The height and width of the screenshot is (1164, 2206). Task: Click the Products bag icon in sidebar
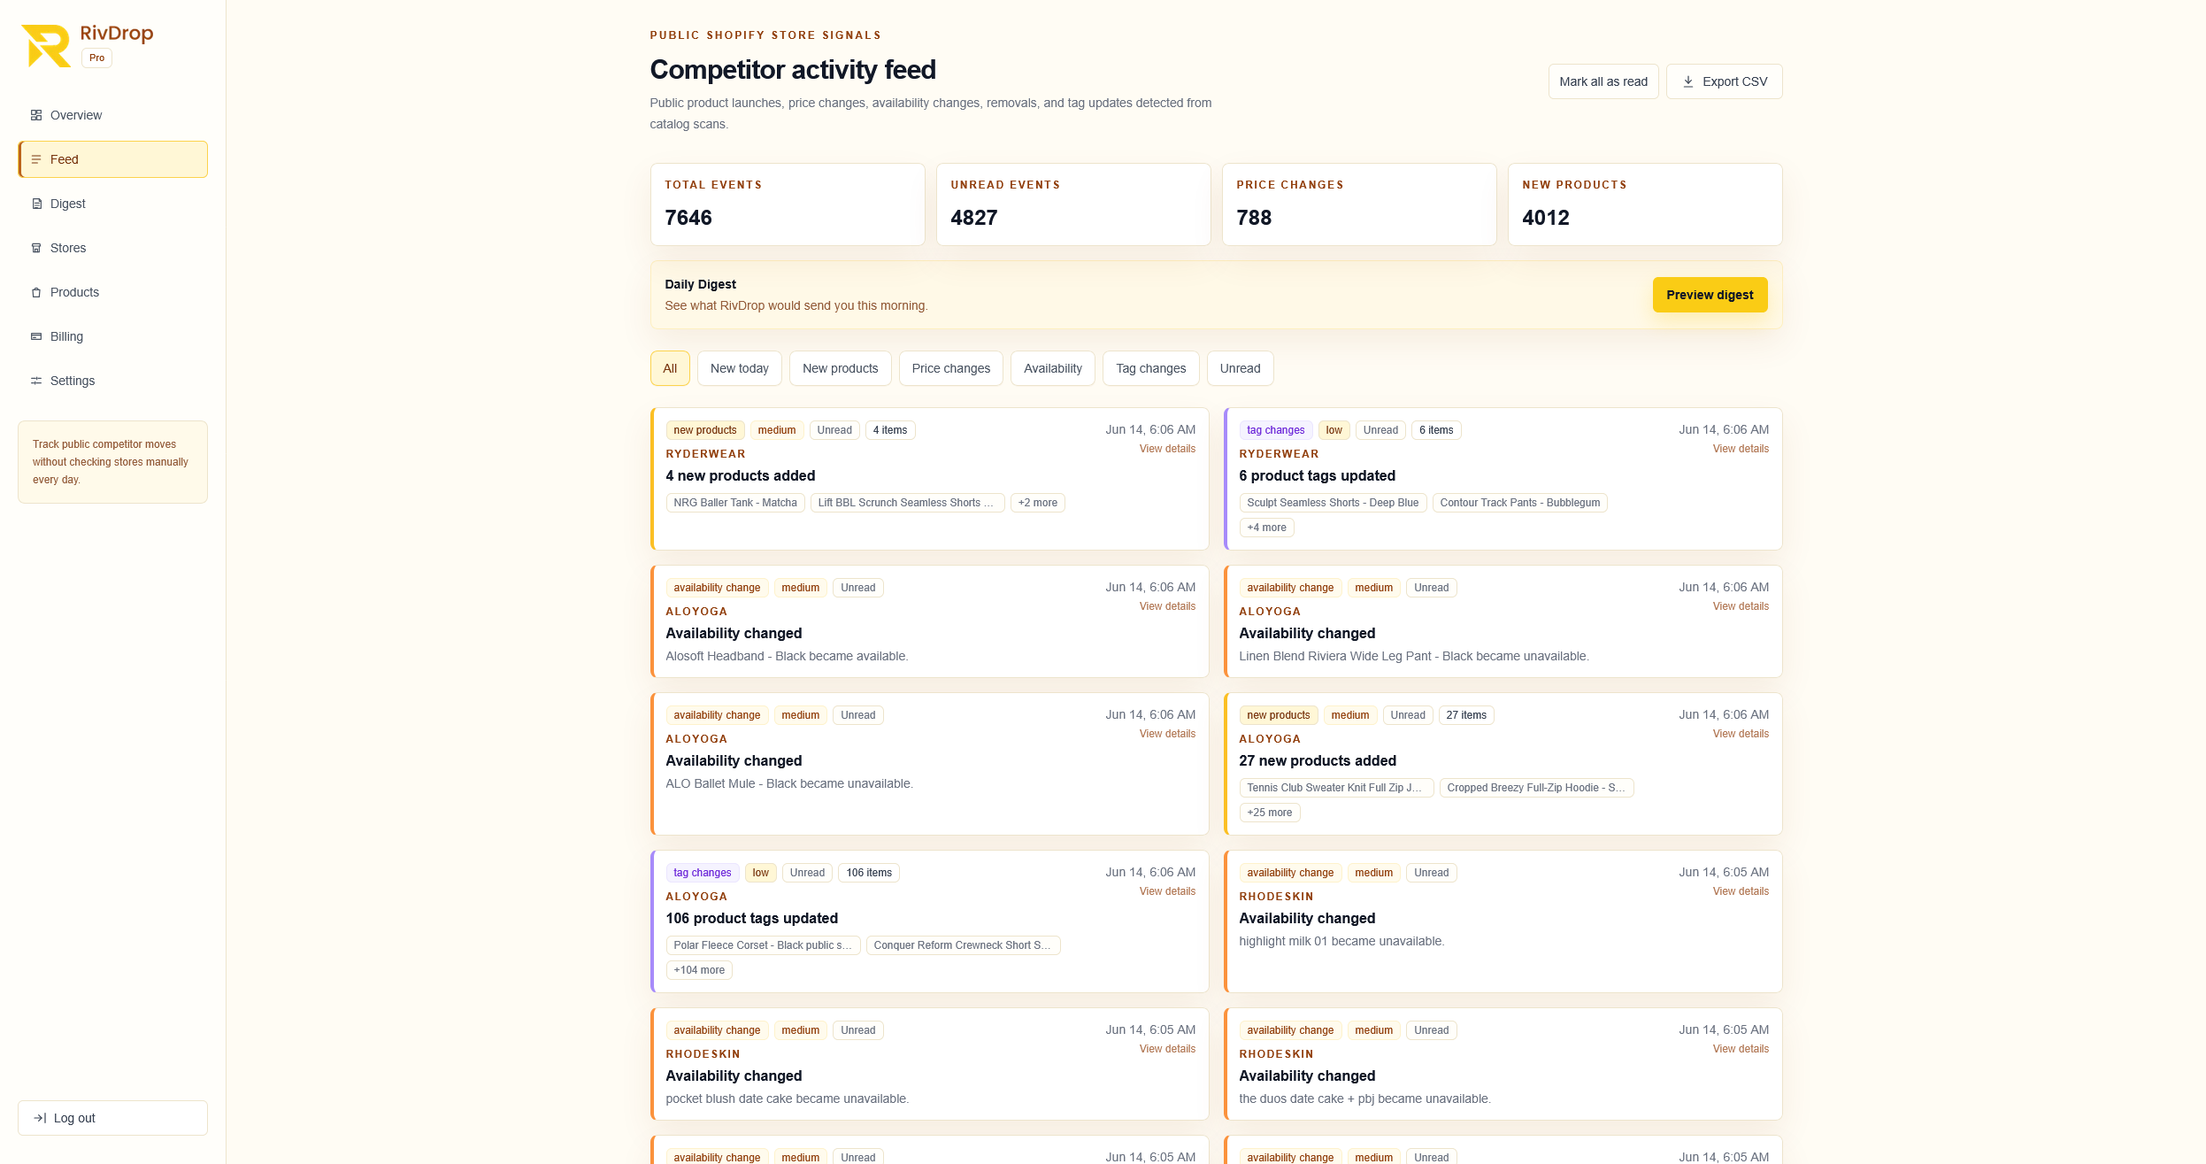pyautogui.click(x=36, y=292)
